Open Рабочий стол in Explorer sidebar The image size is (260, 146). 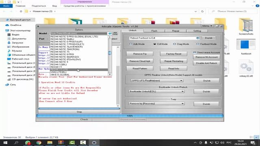pos(18,59)
